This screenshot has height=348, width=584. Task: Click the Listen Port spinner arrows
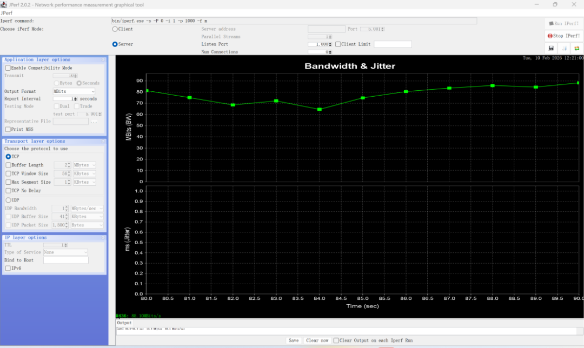click(x=330, y=44)
